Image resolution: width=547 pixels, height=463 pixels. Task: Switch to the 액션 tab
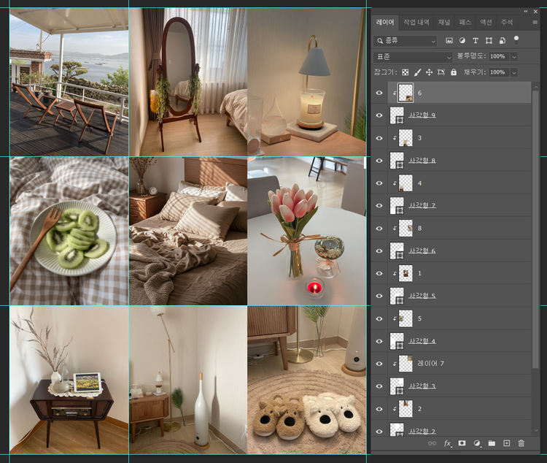point(486,23)
